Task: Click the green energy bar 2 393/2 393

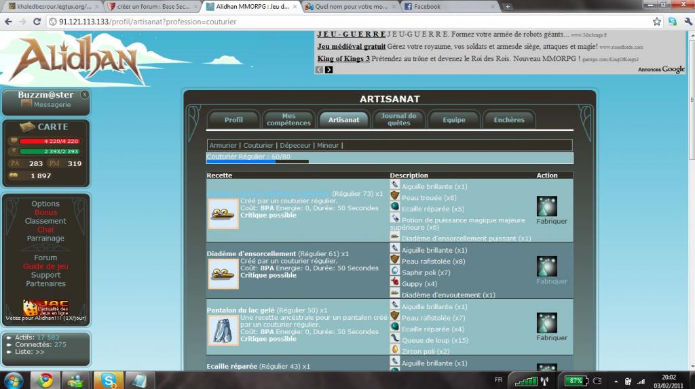Action: pyautogui.click(x=49, y=151)
